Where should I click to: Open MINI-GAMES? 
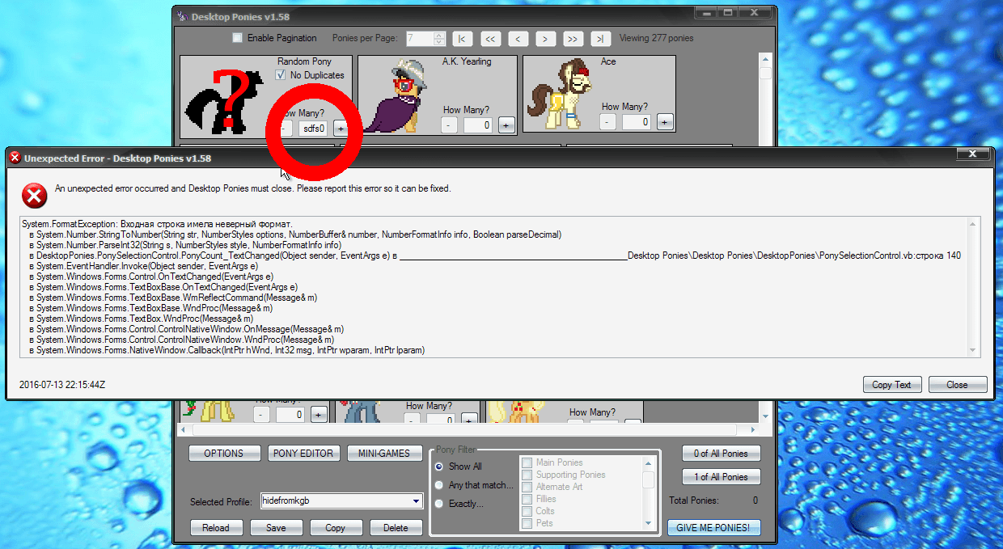click(x=384, y=454)
